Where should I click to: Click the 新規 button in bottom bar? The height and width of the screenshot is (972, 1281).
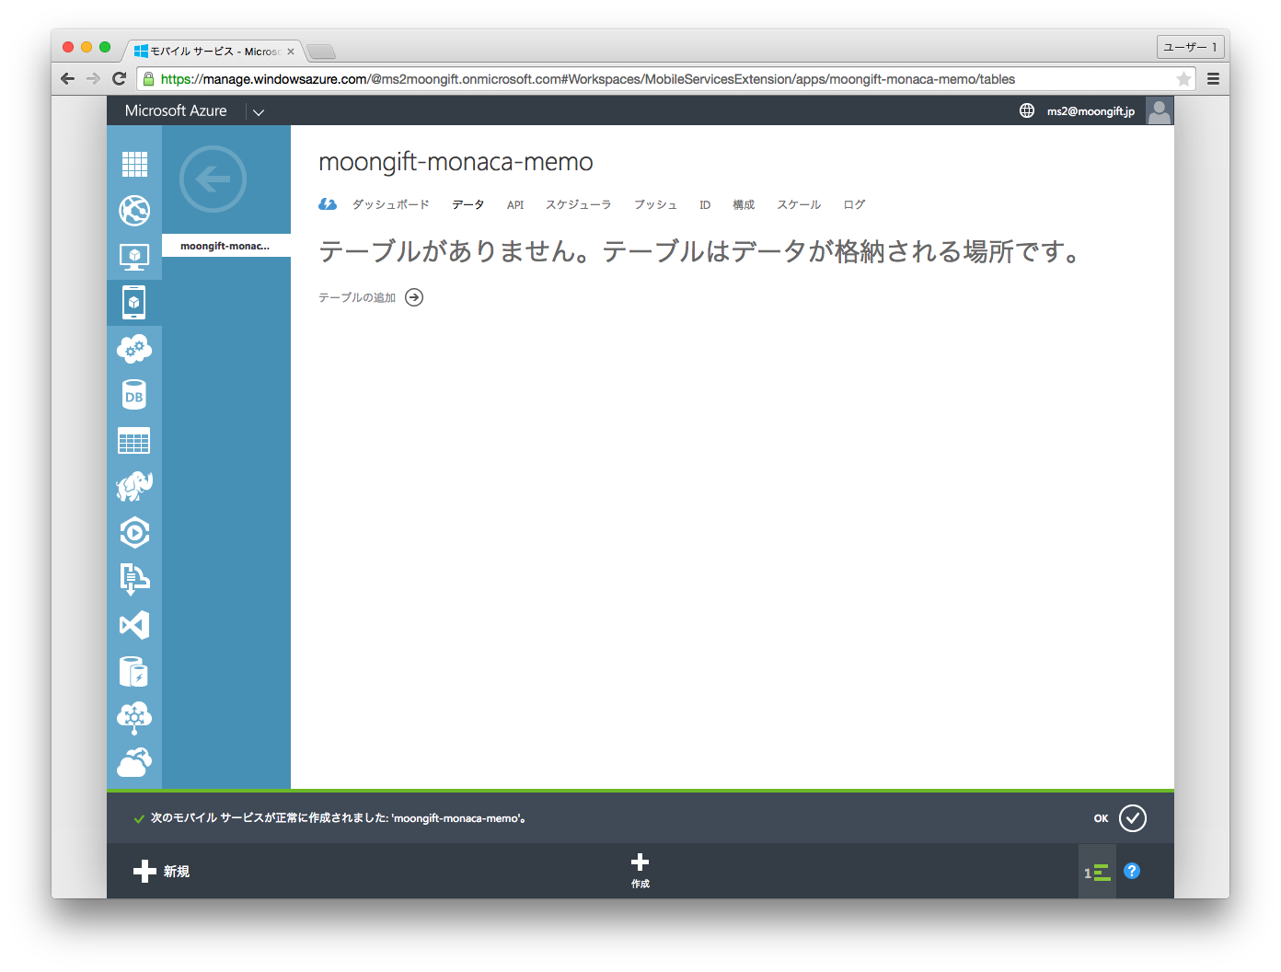click(162, 872)
